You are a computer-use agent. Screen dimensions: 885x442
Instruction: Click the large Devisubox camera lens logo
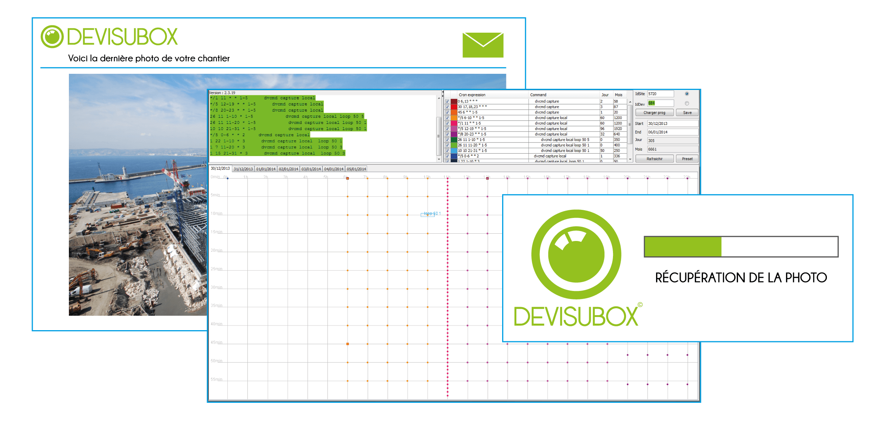(576, 254)
